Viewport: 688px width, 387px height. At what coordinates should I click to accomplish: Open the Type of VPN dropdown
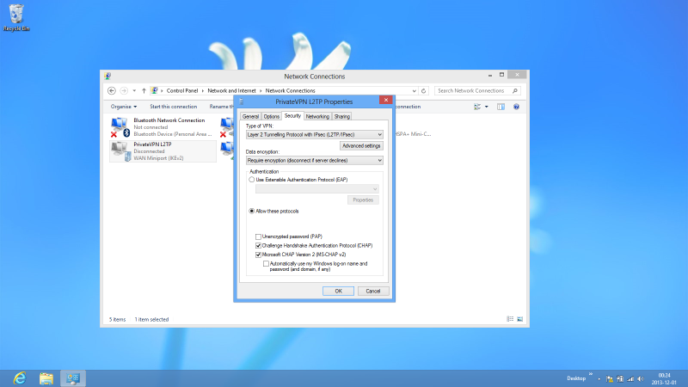pyautogui.click(x=314, y=134)
